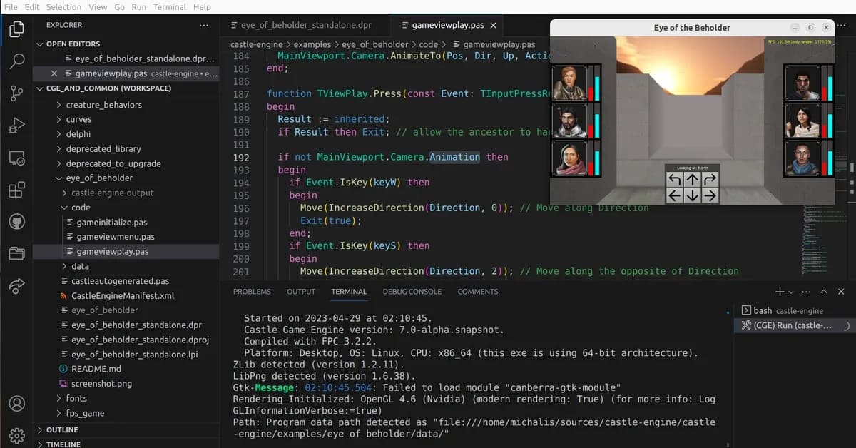The image size is (856, 448).
Task: Open Explorer more actions ellipsis
Action: [204, 25]
